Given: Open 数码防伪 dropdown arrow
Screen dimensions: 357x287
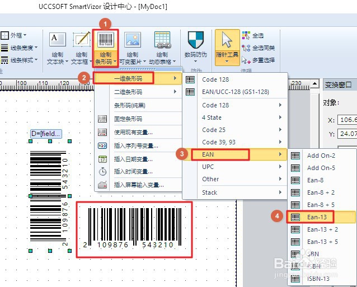Looking at the screenshot, I should click(x=196, y=61).
